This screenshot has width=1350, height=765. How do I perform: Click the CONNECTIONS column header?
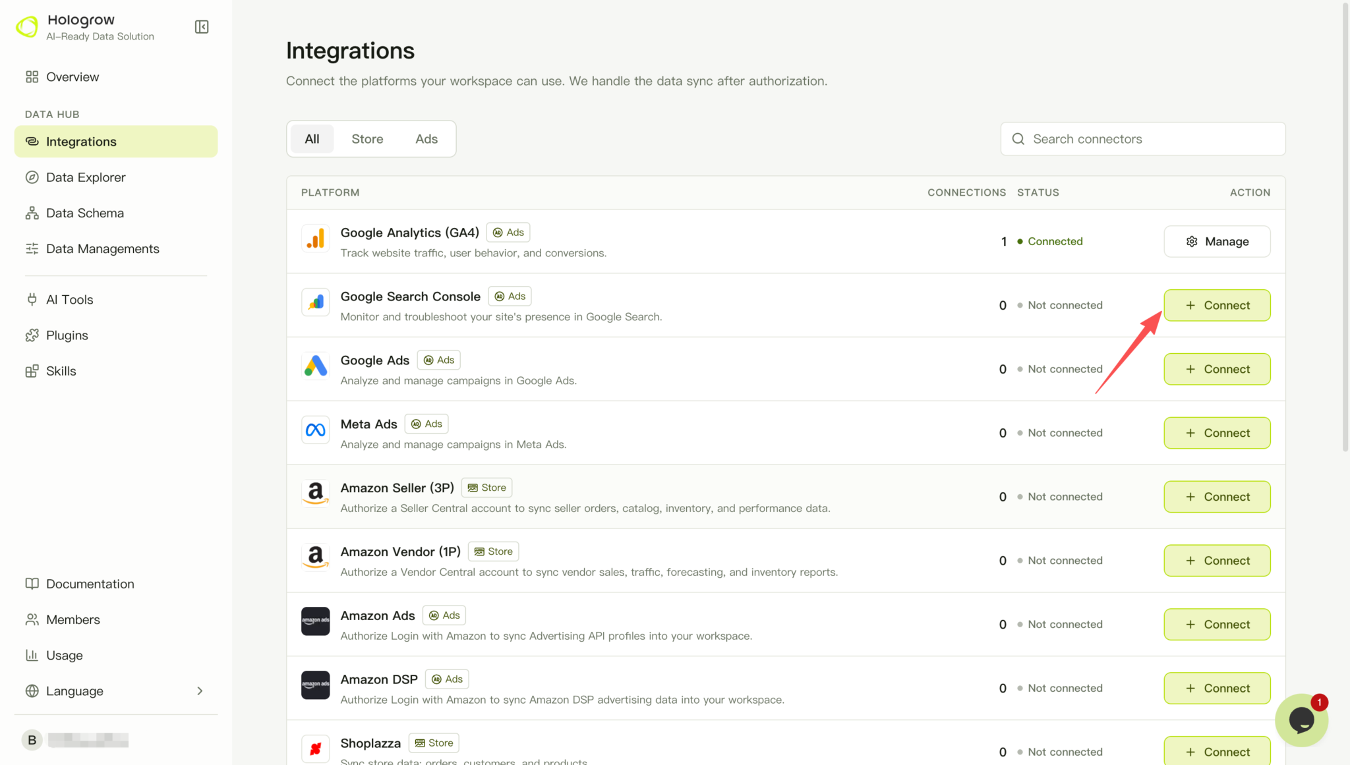point(966,193)
